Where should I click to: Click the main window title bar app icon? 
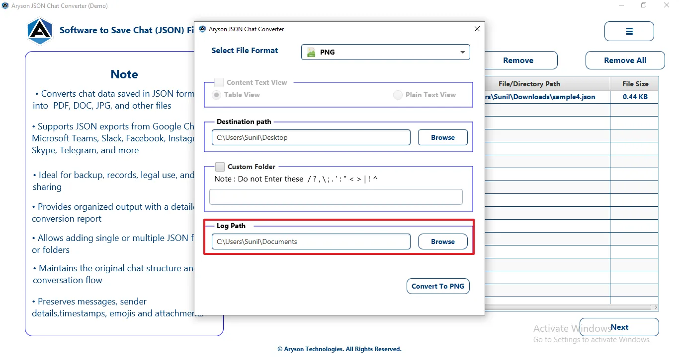tap(5, 6)
